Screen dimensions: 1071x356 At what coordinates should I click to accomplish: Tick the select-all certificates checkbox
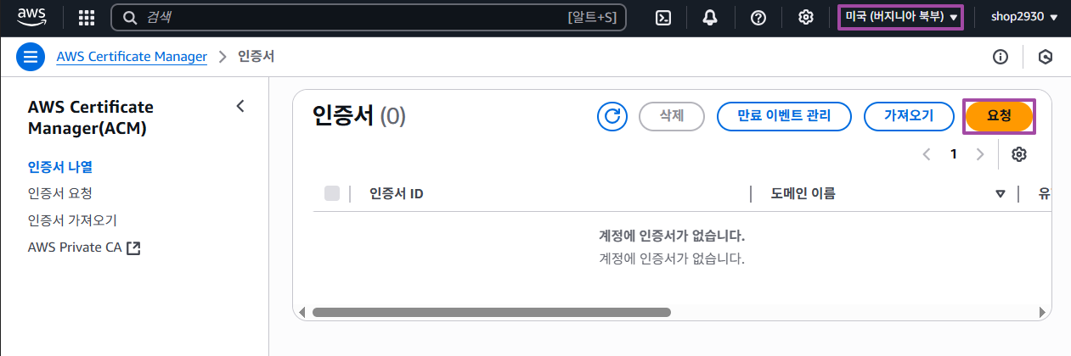pyautogui.click(x=332, y=193)
